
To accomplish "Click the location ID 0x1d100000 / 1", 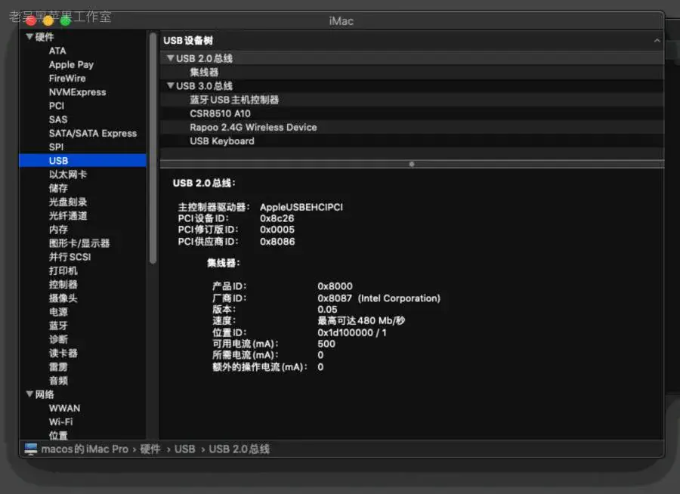I will click(x=351, y=332).
